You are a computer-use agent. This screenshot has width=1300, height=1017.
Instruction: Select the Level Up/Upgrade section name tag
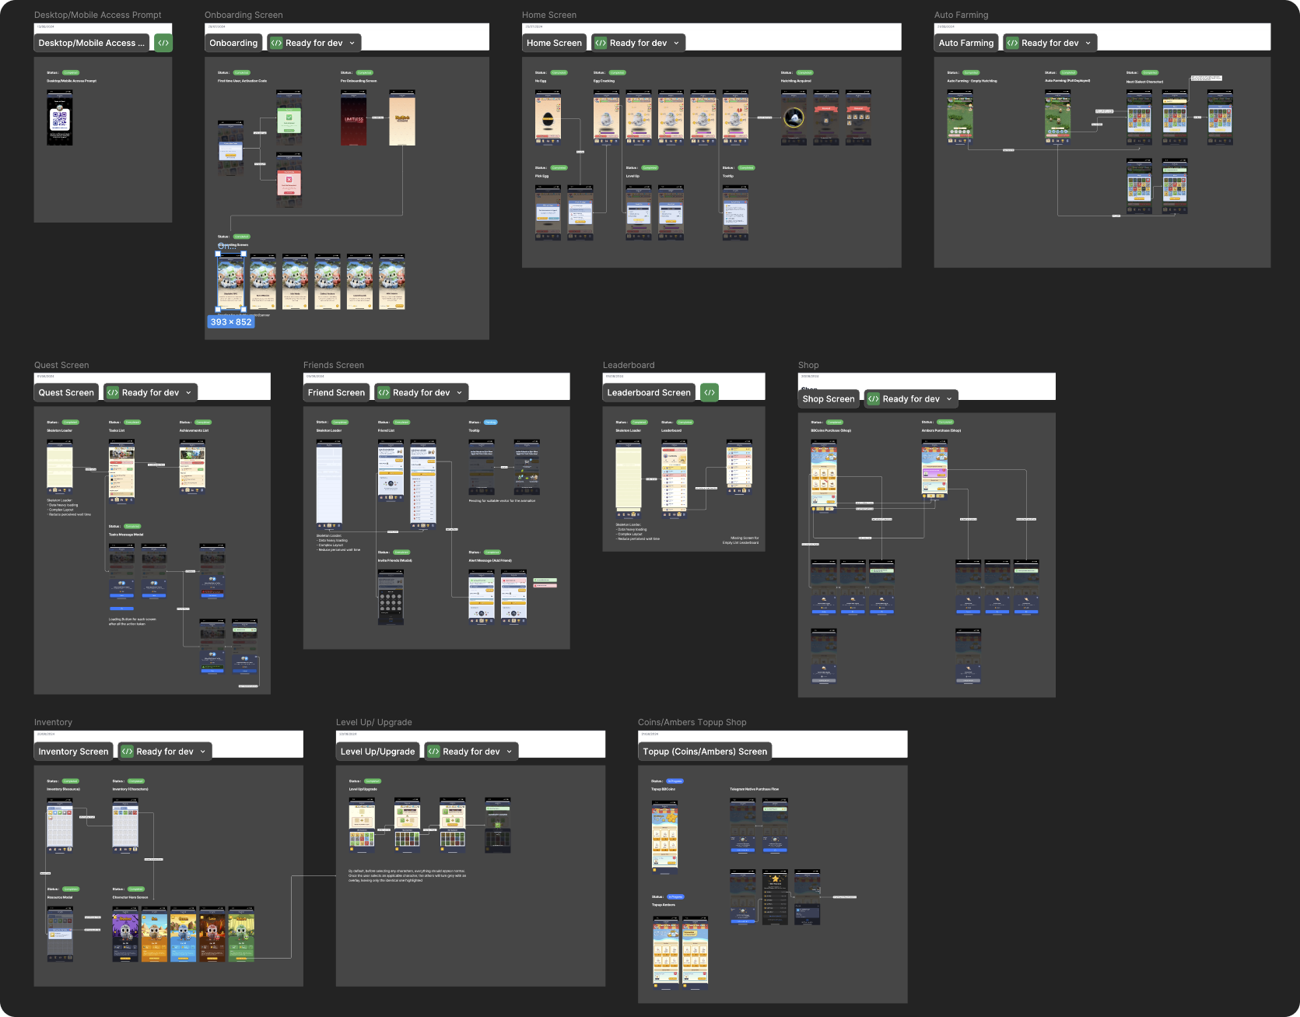[x=377, y=752]
